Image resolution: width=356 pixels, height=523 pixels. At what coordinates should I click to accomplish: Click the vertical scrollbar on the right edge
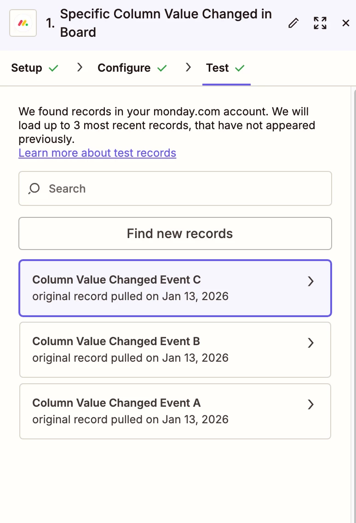pyautogui.click(x=353, y=276)
